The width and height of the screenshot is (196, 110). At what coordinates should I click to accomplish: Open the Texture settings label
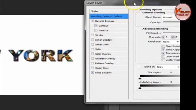103,31
